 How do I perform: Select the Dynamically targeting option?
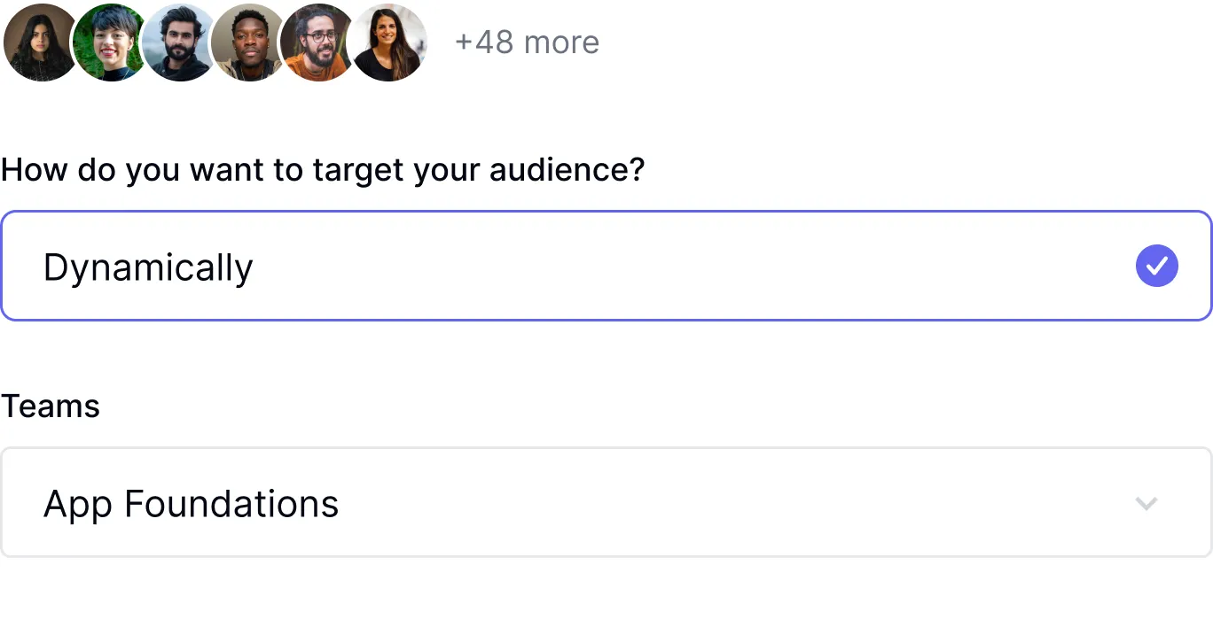(x=606, y=266)
